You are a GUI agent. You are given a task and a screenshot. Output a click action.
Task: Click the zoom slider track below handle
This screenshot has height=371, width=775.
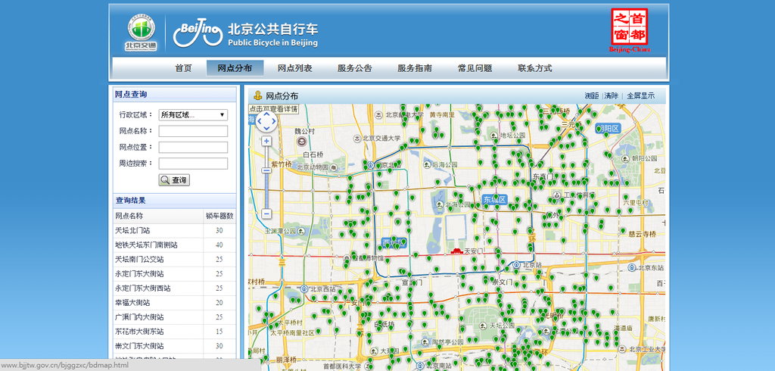tap(266, 191)
